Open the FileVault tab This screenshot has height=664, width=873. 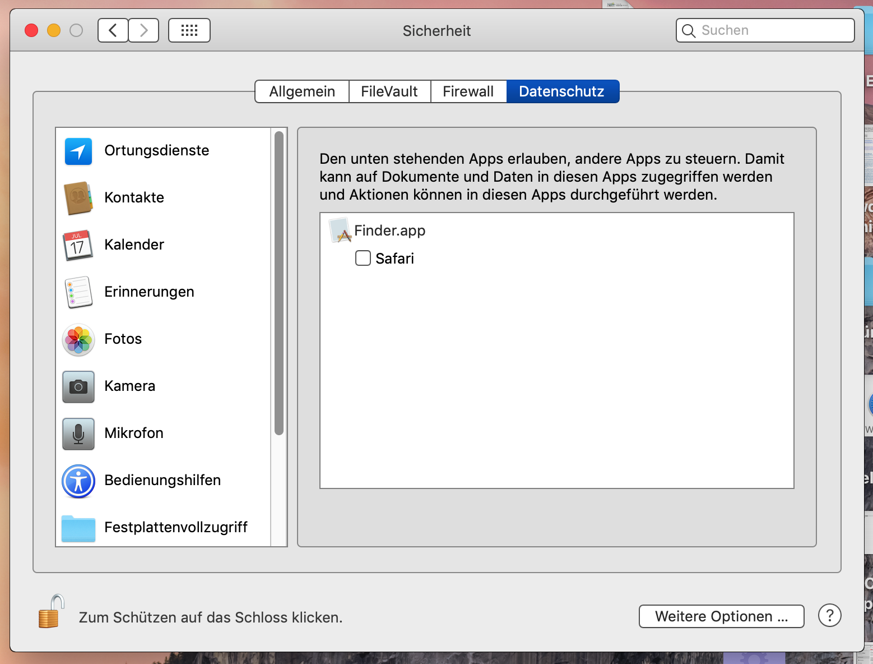389,91
